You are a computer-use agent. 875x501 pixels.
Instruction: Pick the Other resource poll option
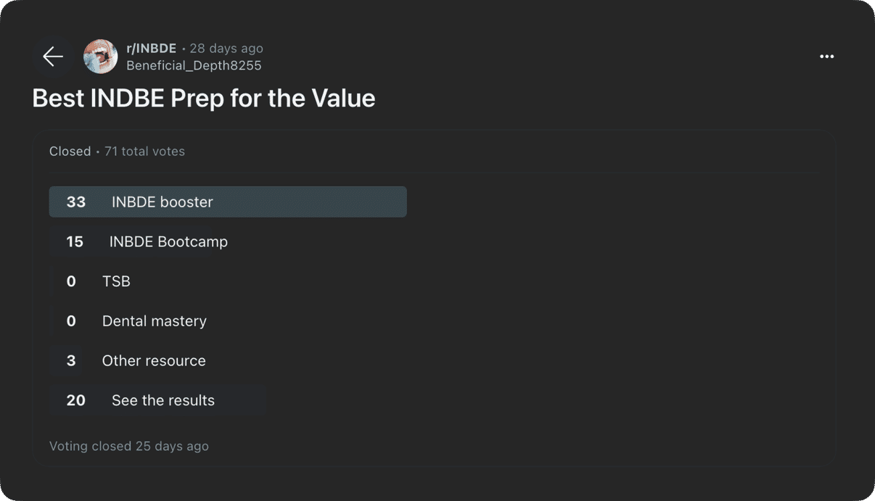(x=154, y=361)
